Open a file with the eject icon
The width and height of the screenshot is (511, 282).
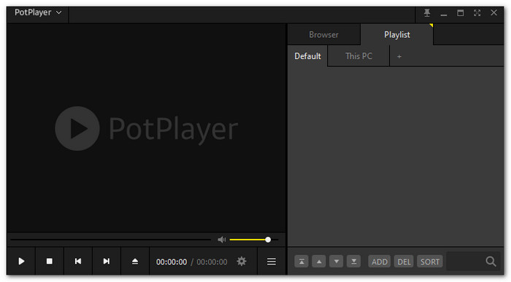tap(135, 261)
